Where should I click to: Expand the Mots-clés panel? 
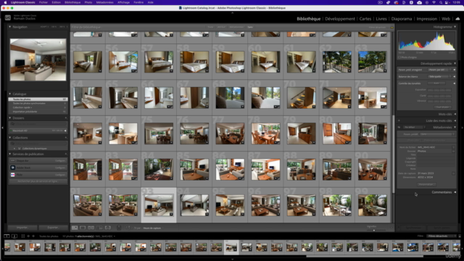pyautogui.click(x=455, y=114)
